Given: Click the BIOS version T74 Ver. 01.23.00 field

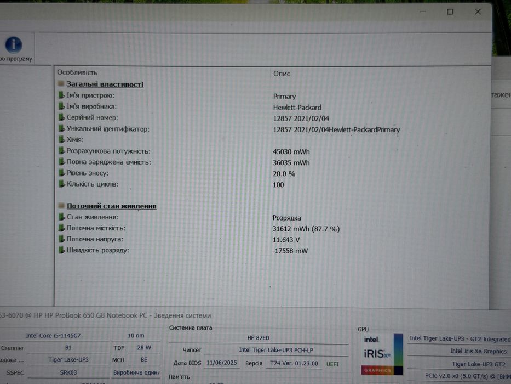Looking at the screenshot, I should pos(294,363).
